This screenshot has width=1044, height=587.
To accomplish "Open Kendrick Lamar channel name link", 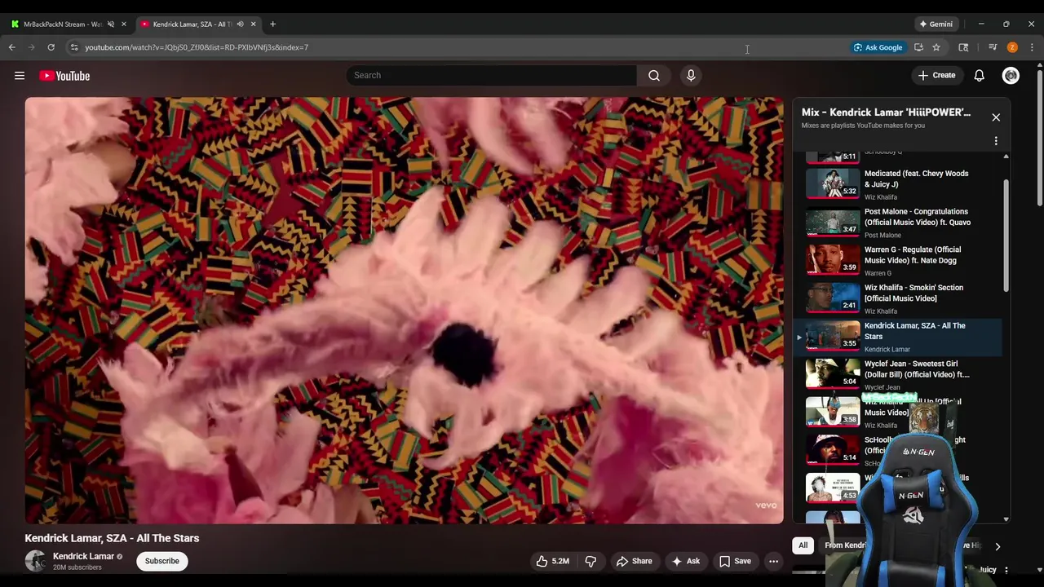I will coord(83,556).
